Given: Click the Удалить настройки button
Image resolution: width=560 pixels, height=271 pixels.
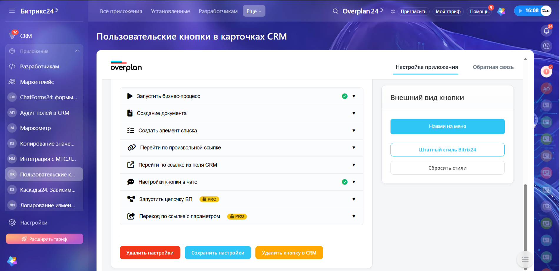Looking at the screenshot, I should (x=150, y=253).
